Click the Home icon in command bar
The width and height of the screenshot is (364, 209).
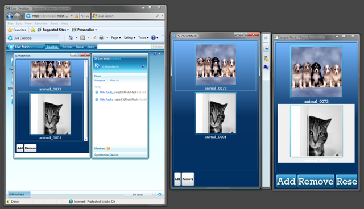(x=71, y=38)
